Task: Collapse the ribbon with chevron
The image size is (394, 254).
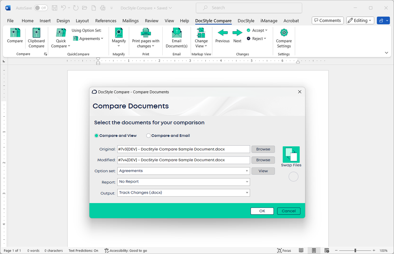Action: pyautogui.click(x=386, y=53)
